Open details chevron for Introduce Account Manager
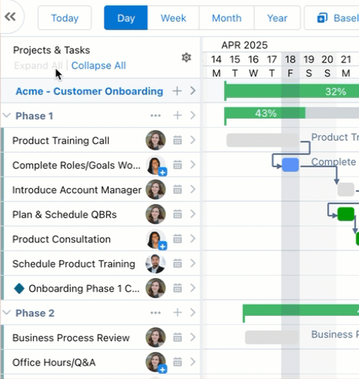Viewport: 359px width, 379px height. 193,189
